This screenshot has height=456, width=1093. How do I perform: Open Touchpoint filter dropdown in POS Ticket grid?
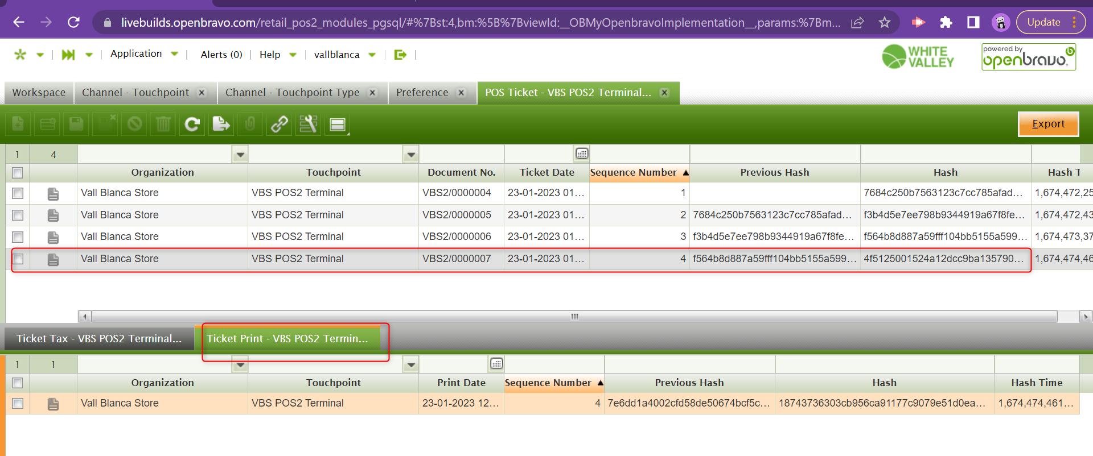click(x=411, y=154)
